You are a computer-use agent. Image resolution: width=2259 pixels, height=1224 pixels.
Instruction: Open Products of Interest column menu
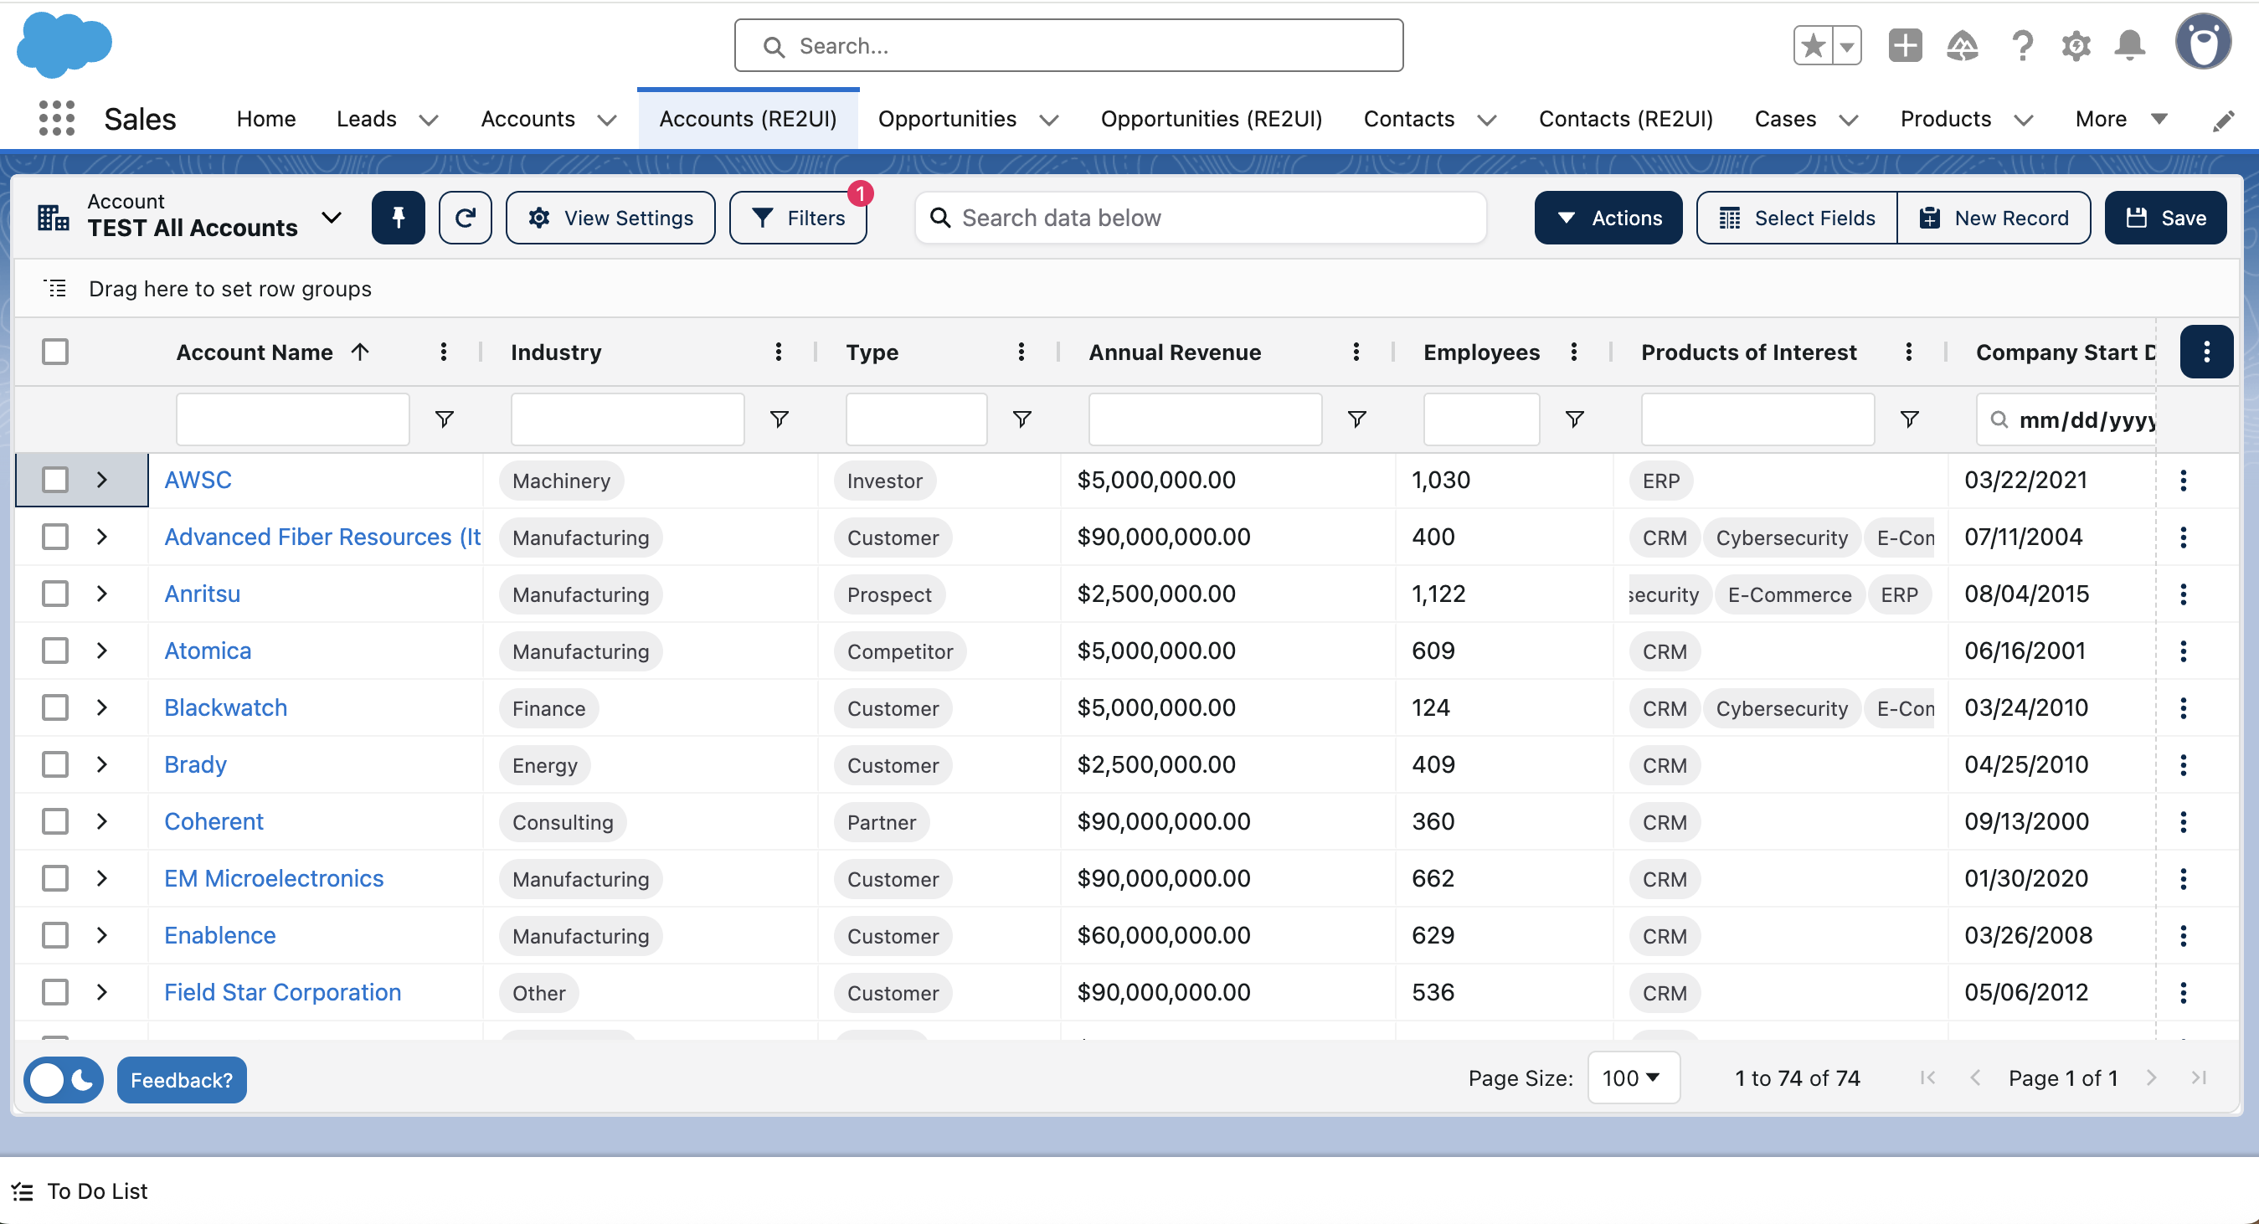pos(1908,352)
